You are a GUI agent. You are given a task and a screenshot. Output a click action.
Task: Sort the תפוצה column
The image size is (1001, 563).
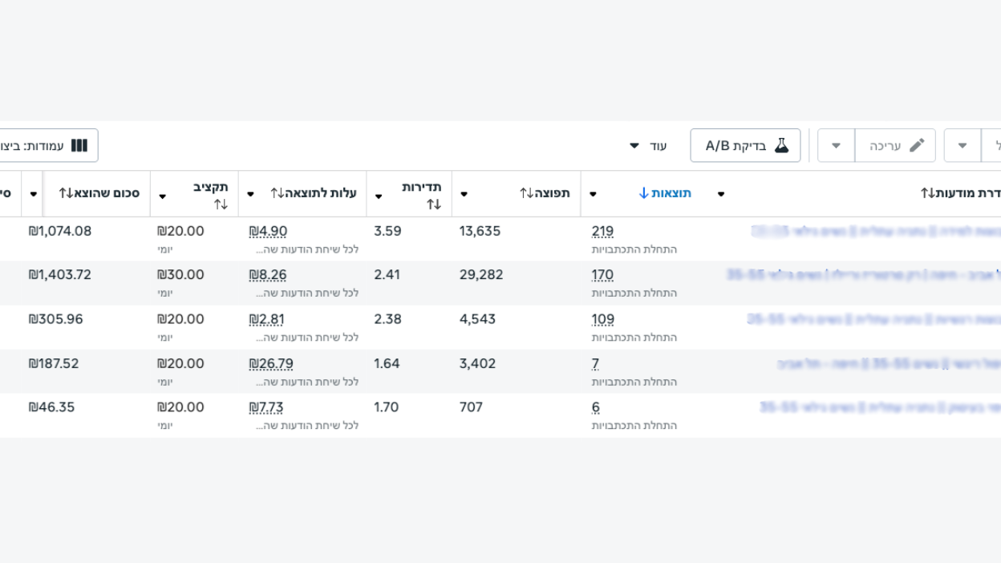click(x=527, y=193)
